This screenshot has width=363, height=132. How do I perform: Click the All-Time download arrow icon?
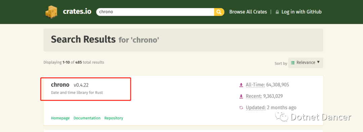(x=241, y=85)
